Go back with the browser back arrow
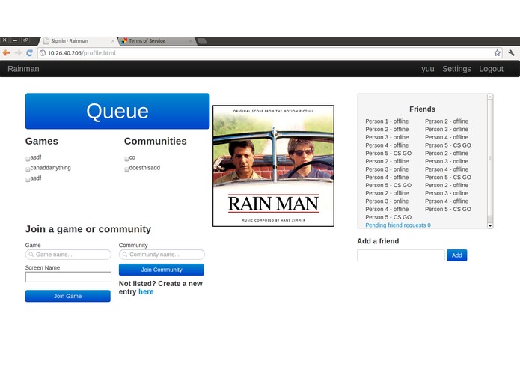This screenshot has height=370, width=520. coord(6,52)
